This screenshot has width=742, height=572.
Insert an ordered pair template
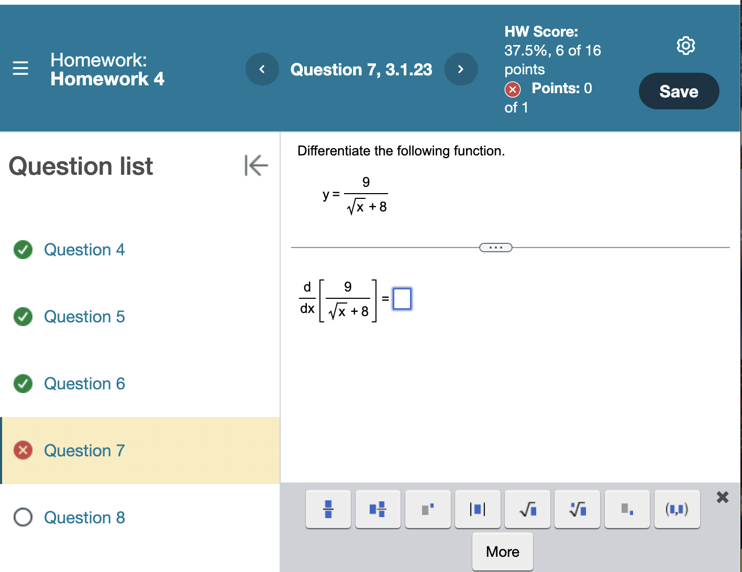tap(677, 509)
